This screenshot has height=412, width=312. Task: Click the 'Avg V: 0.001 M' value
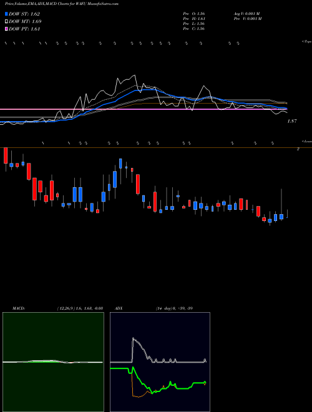click(x=247, y=14)
